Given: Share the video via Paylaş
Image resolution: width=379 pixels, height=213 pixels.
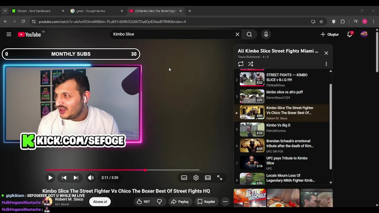Looking at the screenshot, I should [x=180, y=202].
